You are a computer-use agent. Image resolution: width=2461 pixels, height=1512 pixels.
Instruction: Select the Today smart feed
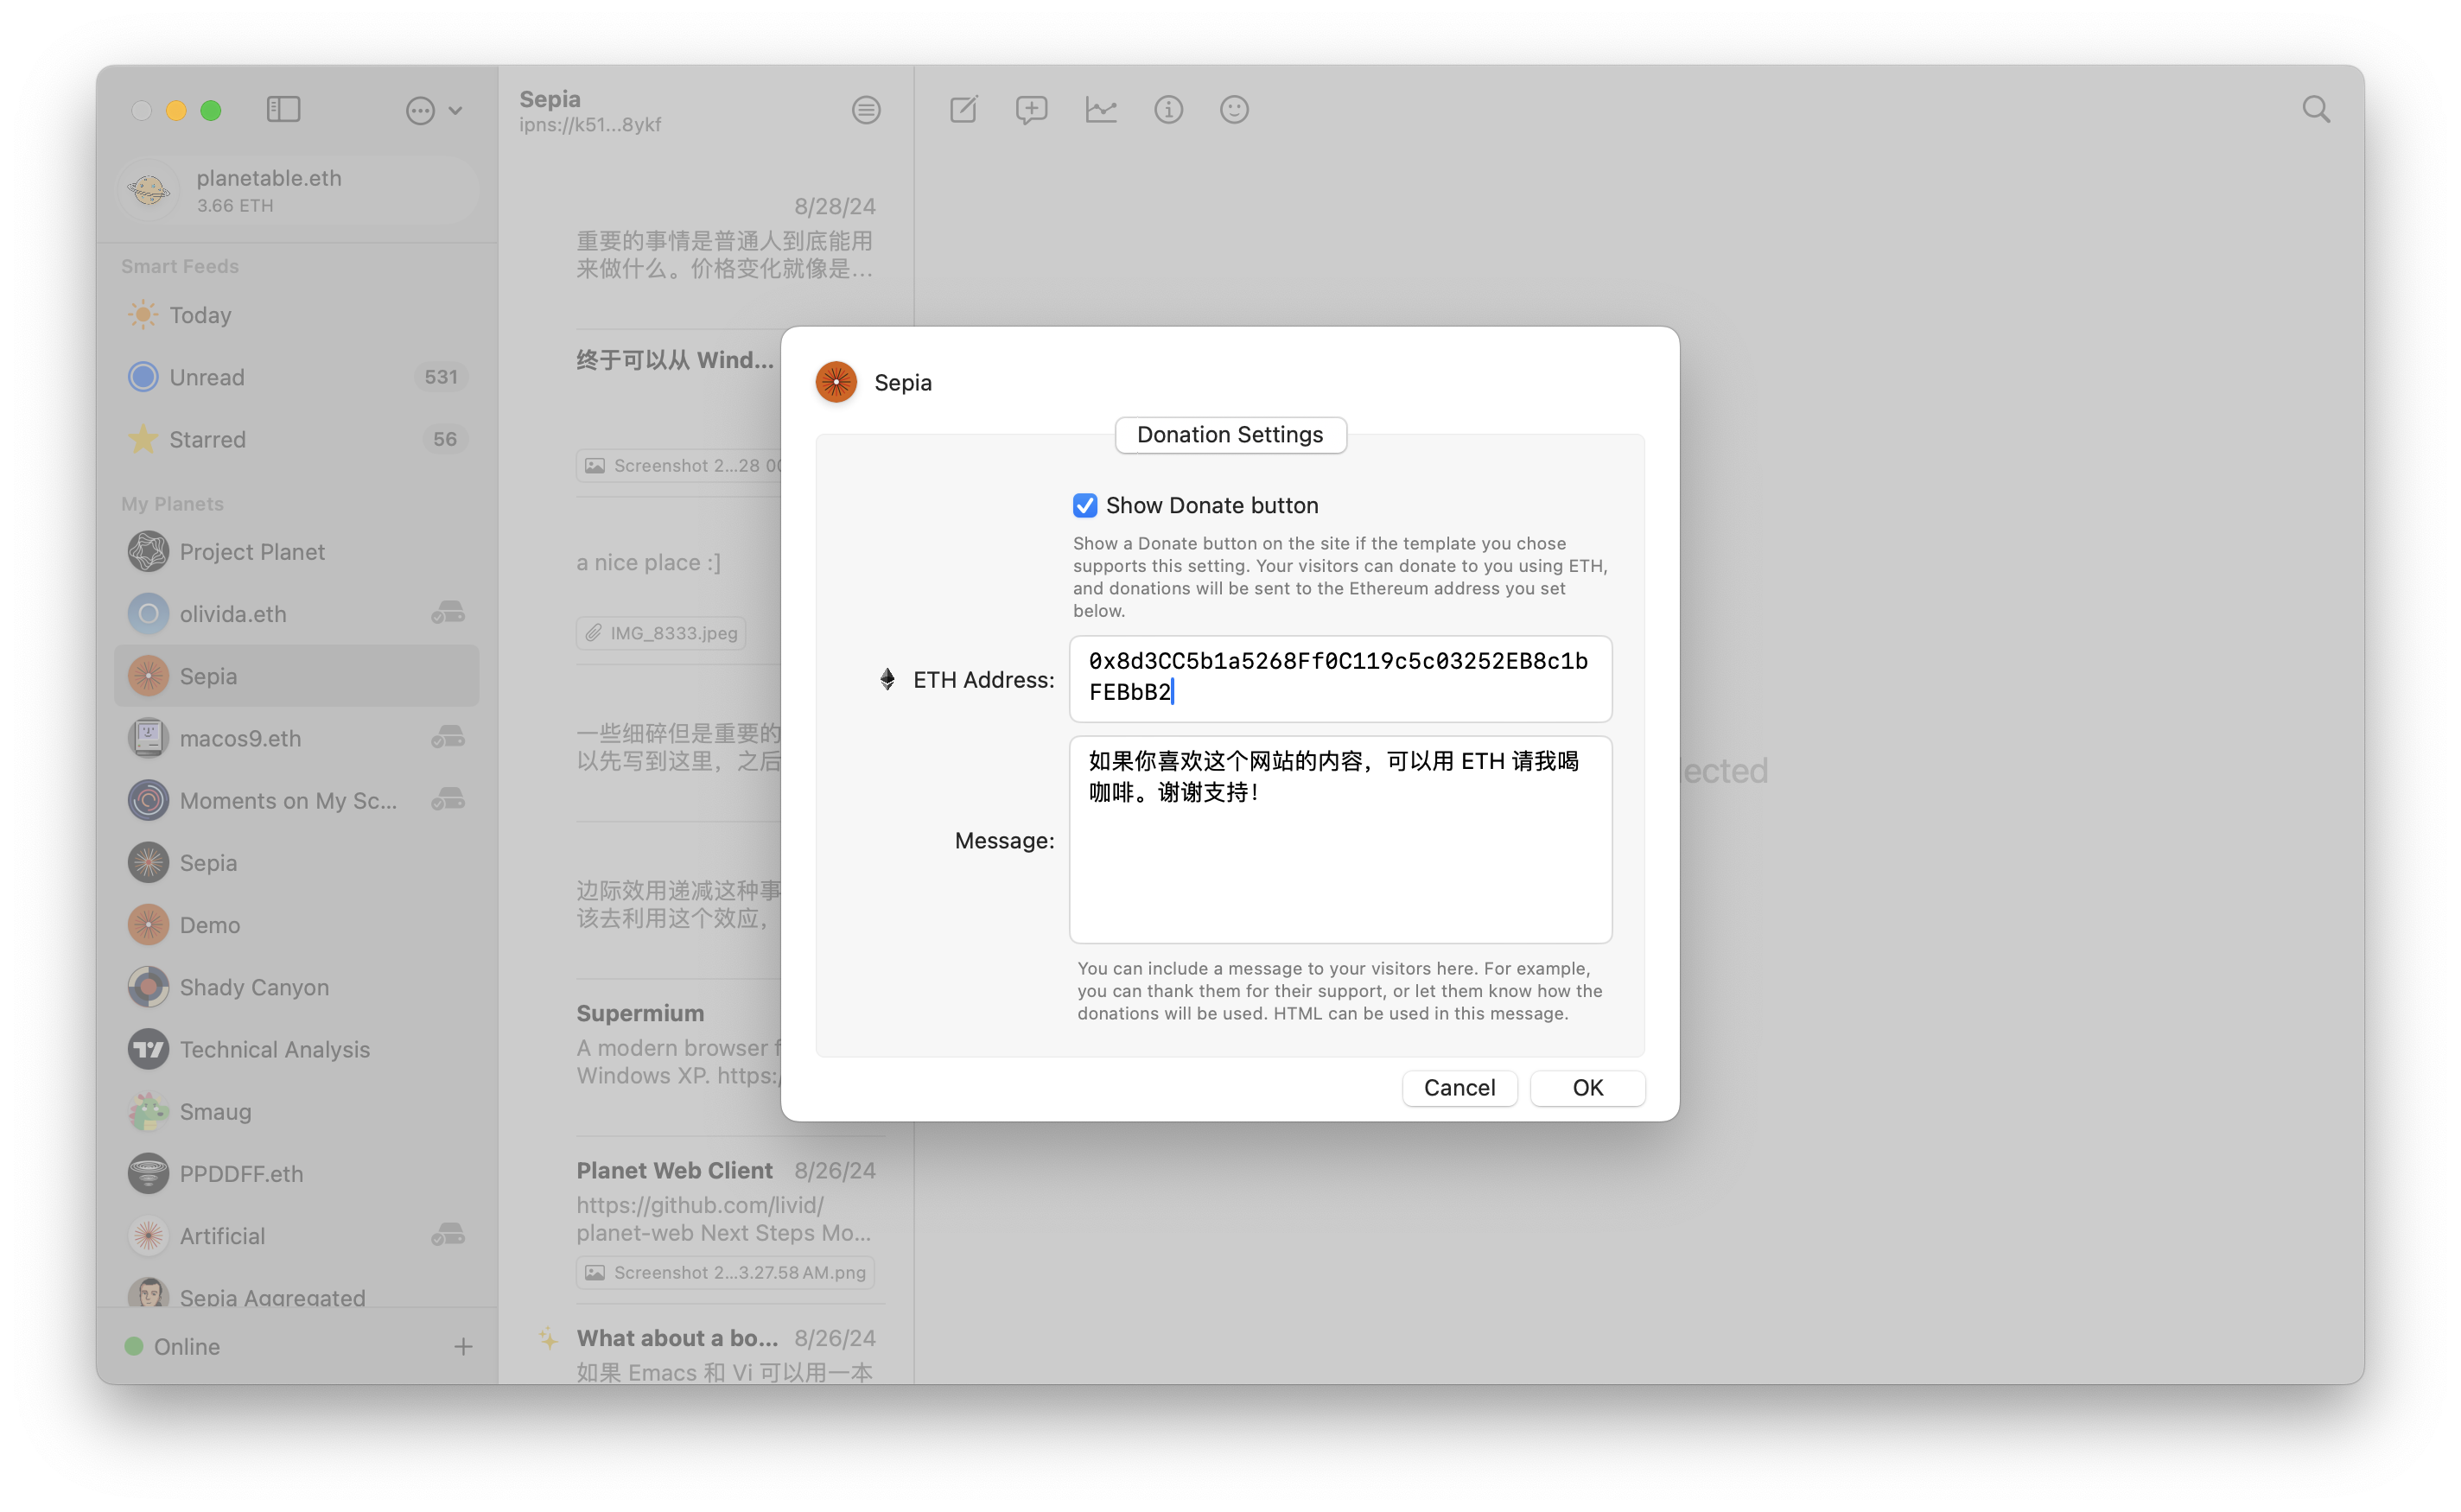(202, 314)
